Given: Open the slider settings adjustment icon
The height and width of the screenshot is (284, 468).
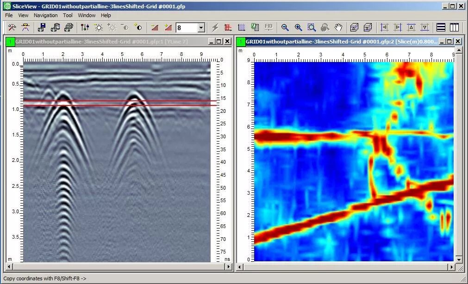Looking at the screenshot, I should (x=85, y=27).
